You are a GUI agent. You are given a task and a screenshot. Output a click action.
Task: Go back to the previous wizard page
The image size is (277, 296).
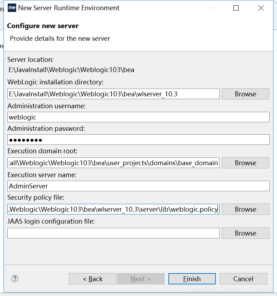[x=92, y=278]
